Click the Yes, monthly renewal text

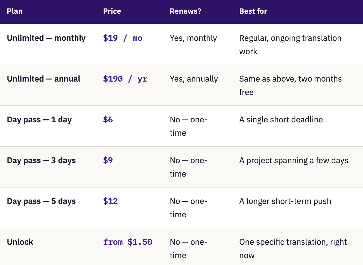(x=193, y=38)
